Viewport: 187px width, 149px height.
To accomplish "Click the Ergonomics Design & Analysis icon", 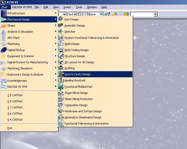I will click(x=4, y=74).
